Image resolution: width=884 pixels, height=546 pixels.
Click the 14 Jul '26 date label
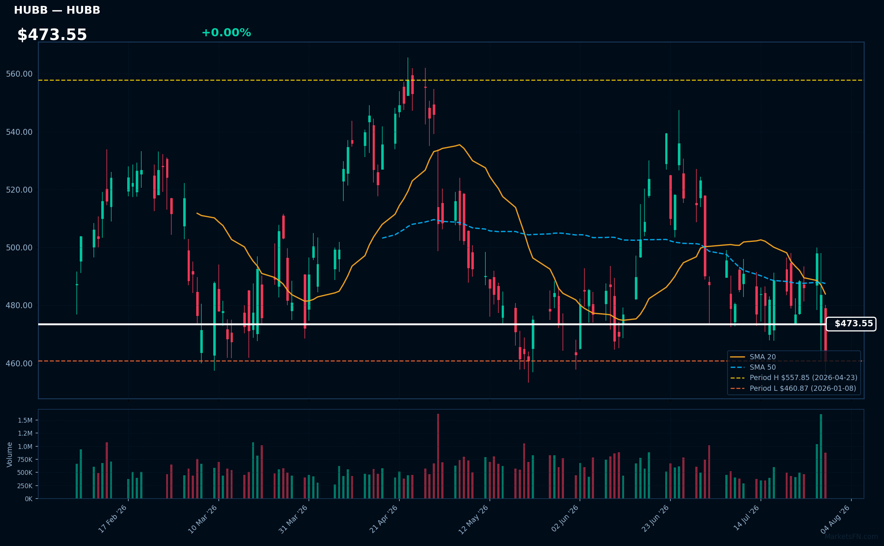[x=746, y=518]
